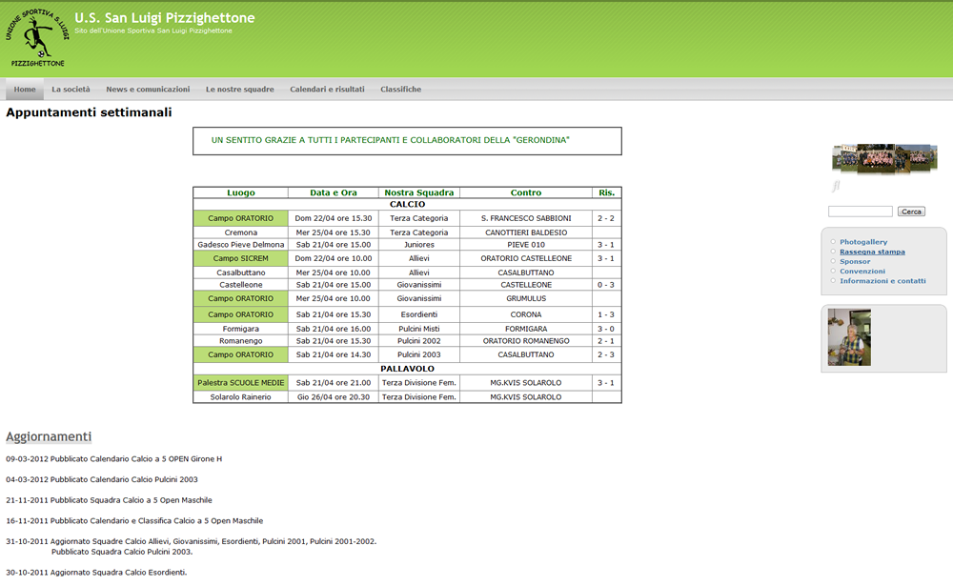Click Pulcini Misti team cell
Image resolution: width=953 pixels, height=586 pixels.
(418, 329)
